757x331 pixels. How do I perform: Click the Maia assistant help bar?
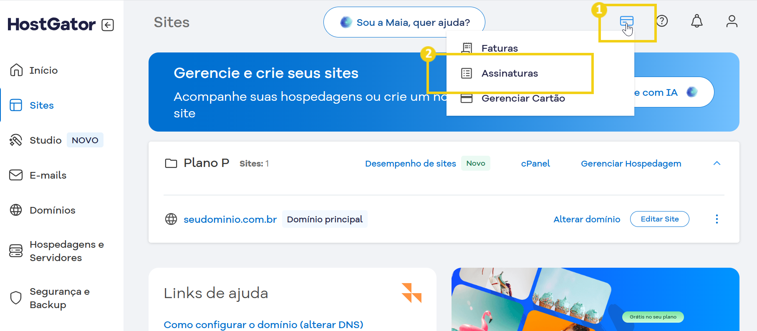tap(404, 22)
